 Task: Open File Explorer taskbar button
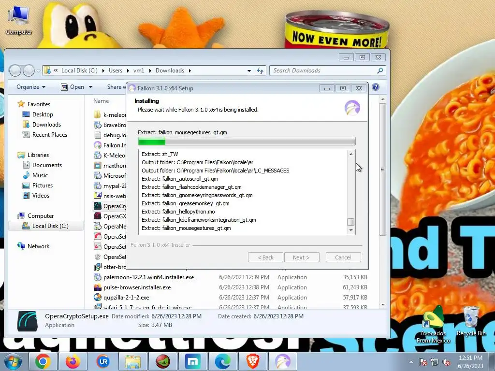pyautogui.click(x=132, y=361)
